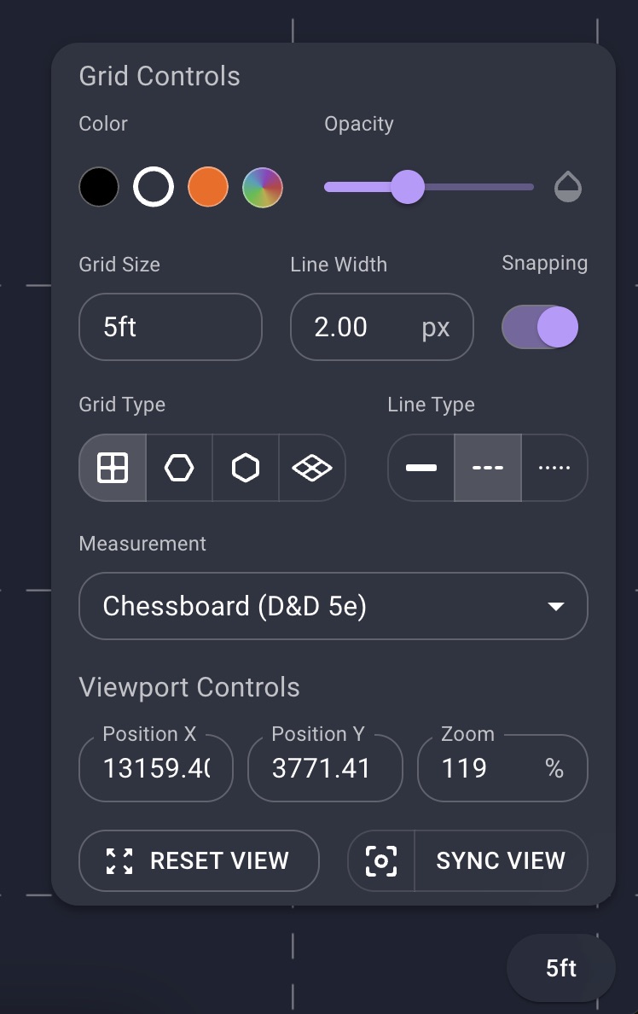Open the custom color picker swatch
The width and height of the screenshot is (638, 1014).
pyautogui.click(x=263, y=186)
